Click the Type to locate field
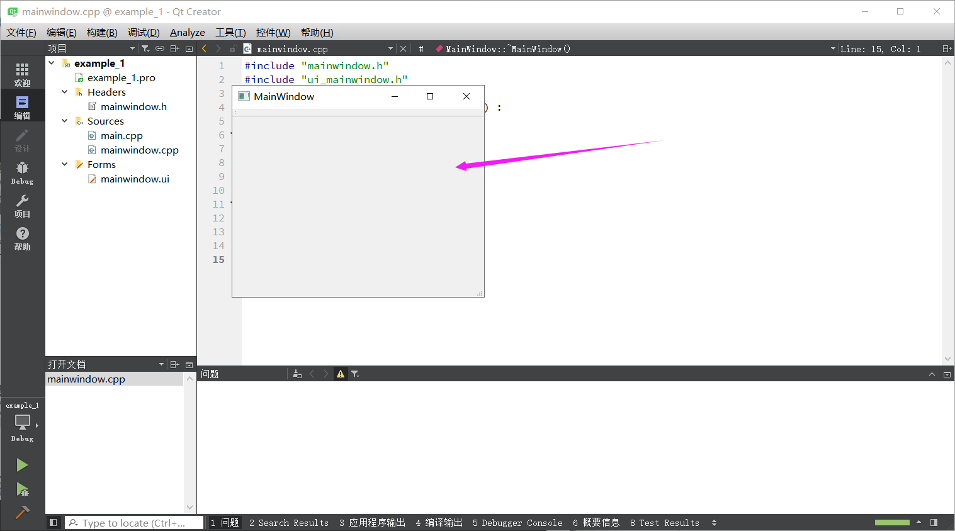This screenshot has height=531, width=955. 134,522
